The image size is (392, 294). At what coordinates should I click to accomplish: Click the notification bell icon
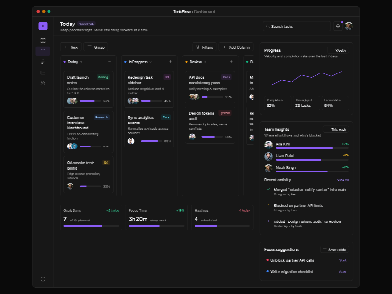click(x=338, y=26)
